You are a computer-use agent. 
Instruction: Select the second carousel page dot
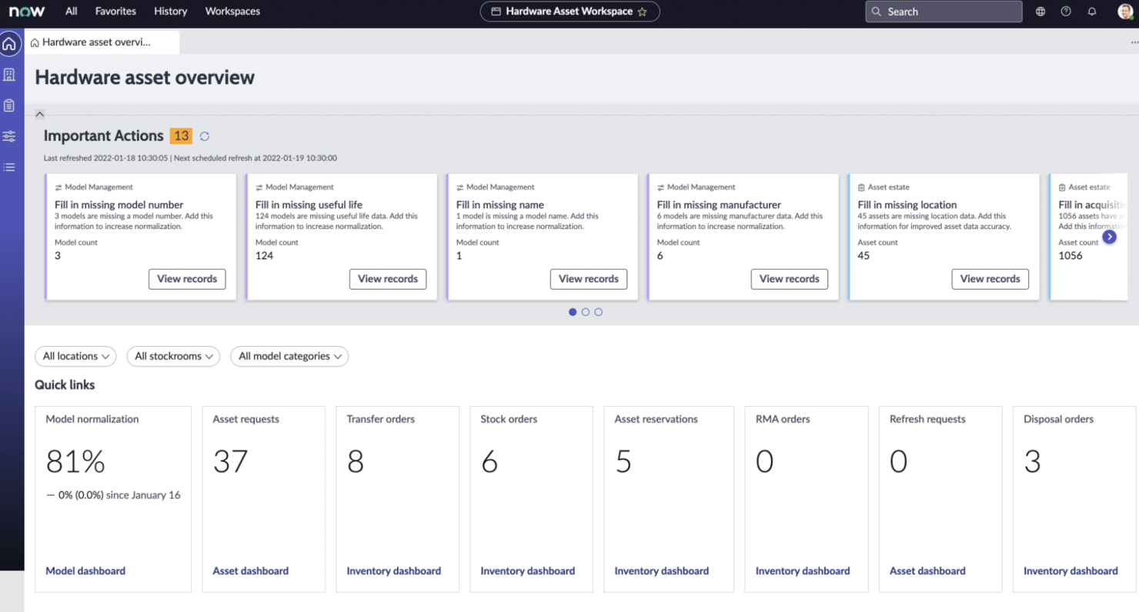[586, 312]
